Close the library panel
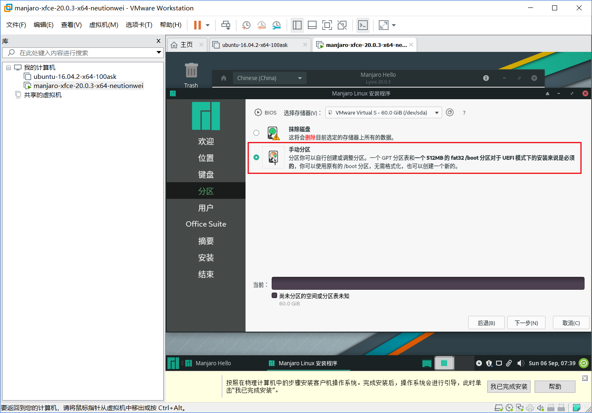The width and height of the screenshot is (592, 413). [x=158, y=41]
